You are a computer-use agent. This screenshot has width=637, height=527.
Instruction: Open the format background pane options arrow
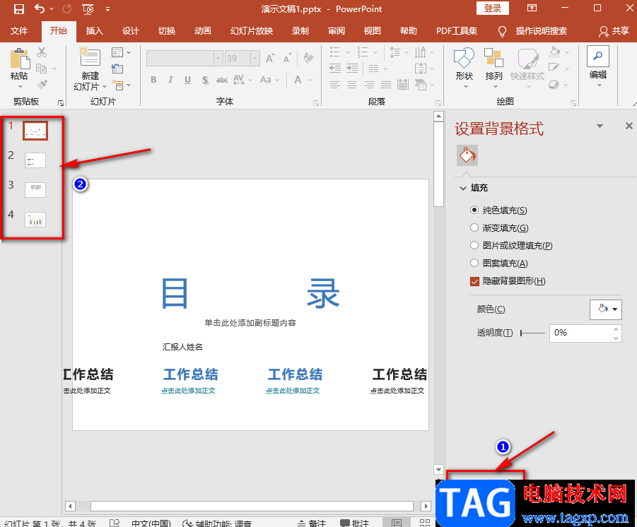(x=600, y=126)
